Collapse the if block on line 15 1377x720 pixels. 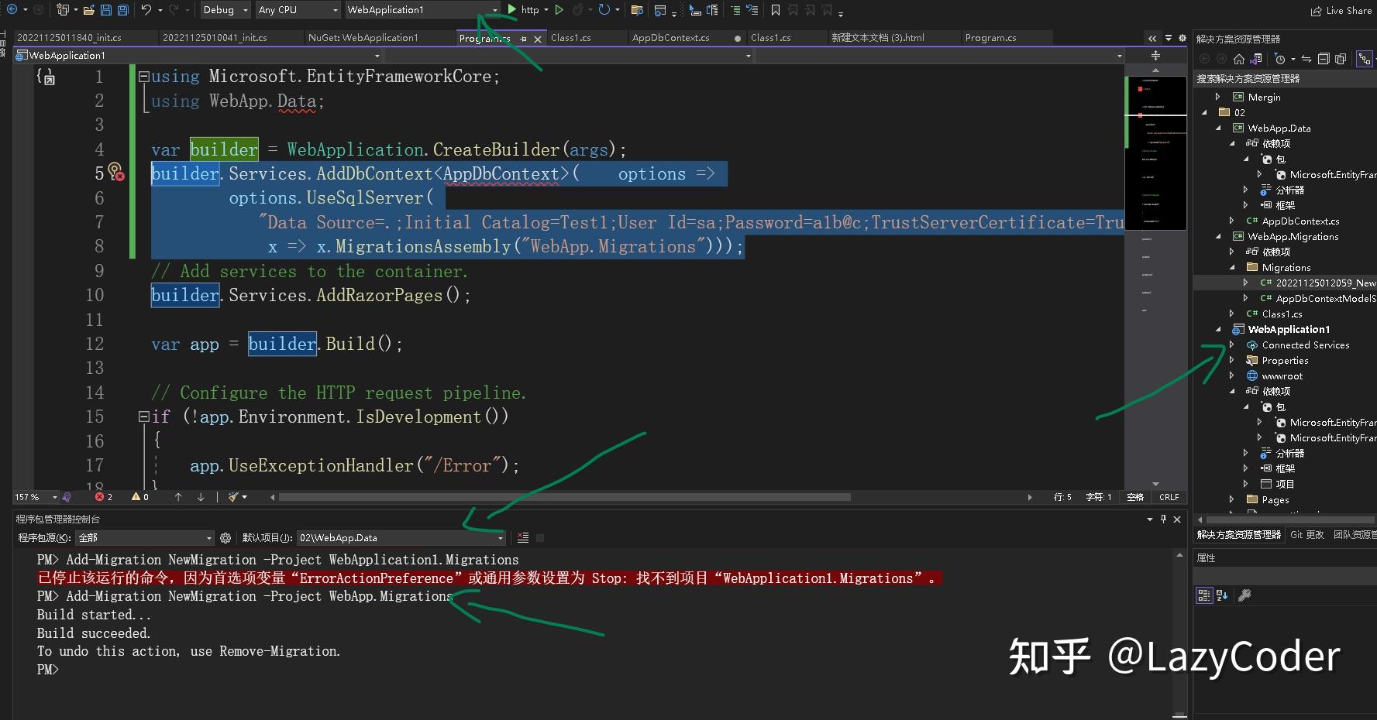coord(143,417)
